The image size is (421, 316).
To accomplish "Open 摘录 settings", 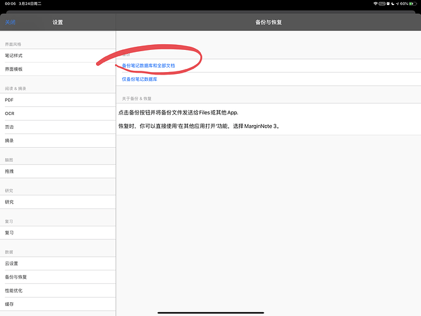I will click(58, 140).
